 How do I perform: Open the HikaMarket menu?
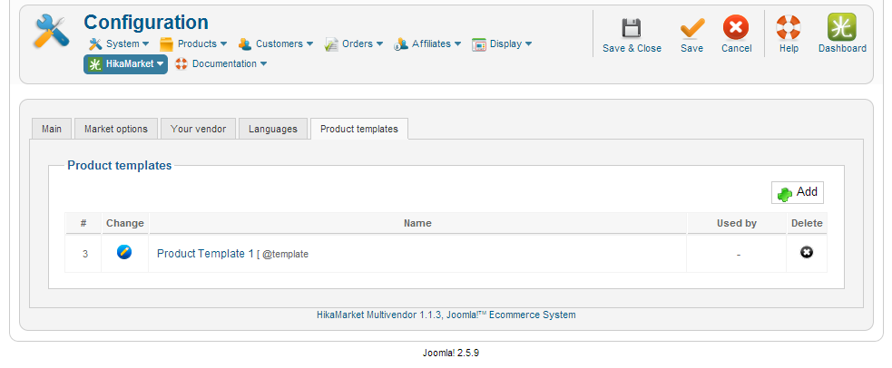(126, 64)
